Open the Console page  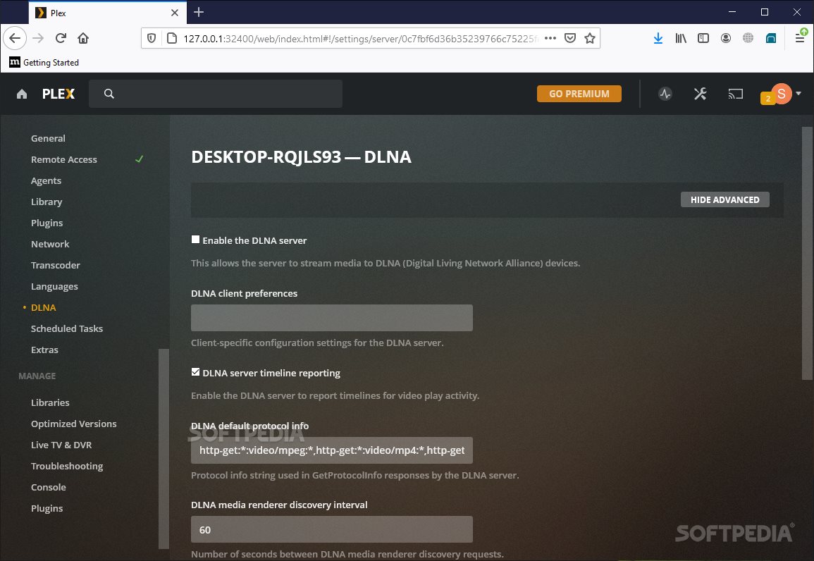49,487
